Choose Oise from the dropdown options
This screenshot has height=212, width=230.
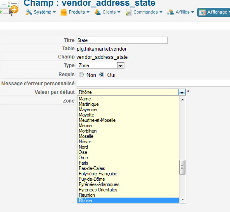[x=128, y=152]
